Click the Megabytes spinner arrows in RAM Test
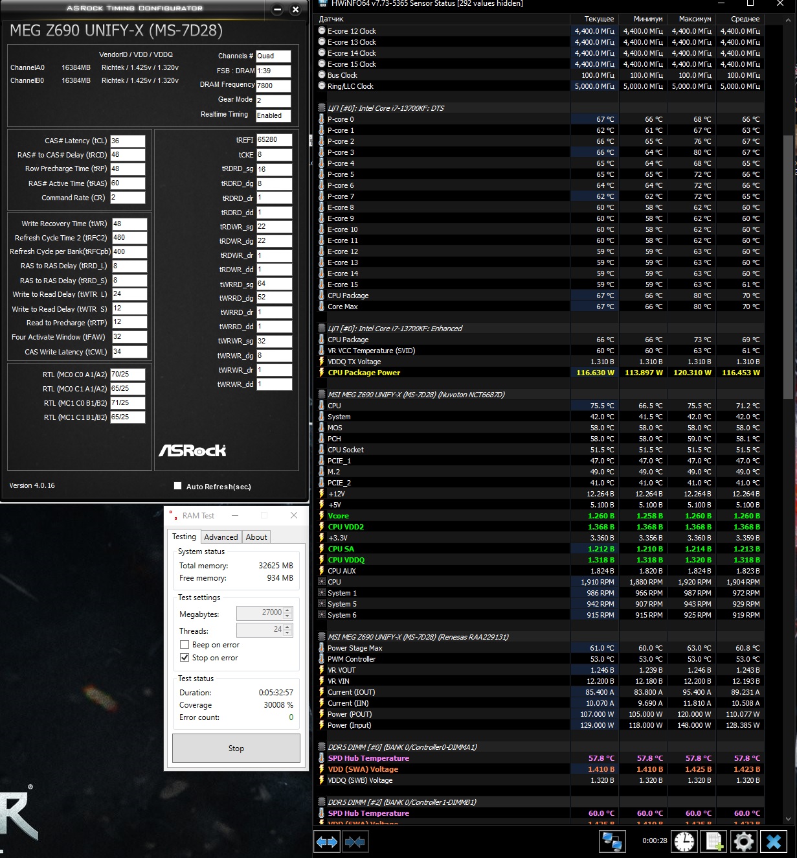The image size is (797, 858). tap(288, 613)
